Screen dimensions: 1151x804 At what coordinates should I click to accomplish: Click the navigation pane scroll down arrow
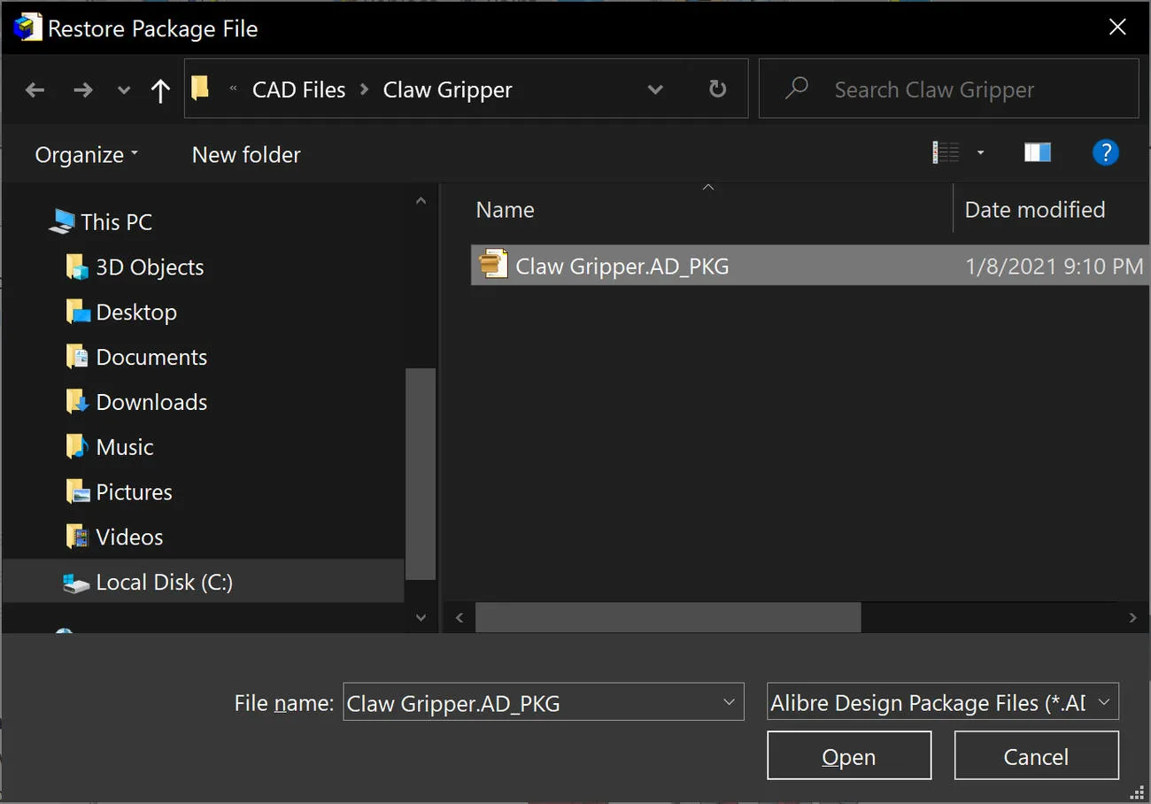[421, 617]
